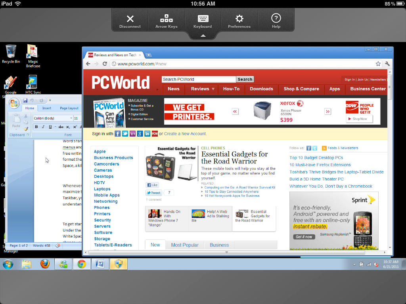Image resolution: width=406 pixels, height=304 pixels.
Task: Show the next printer ad item
Action: coord(328,111)
